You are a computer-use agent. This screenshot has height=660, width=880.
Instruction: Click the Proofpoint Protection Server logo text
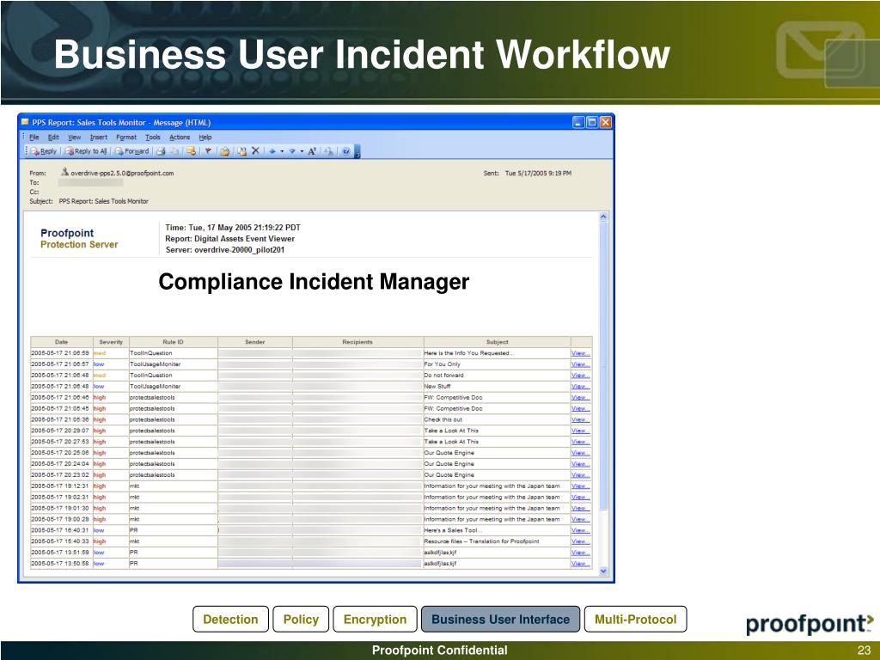tap(79, 239)
